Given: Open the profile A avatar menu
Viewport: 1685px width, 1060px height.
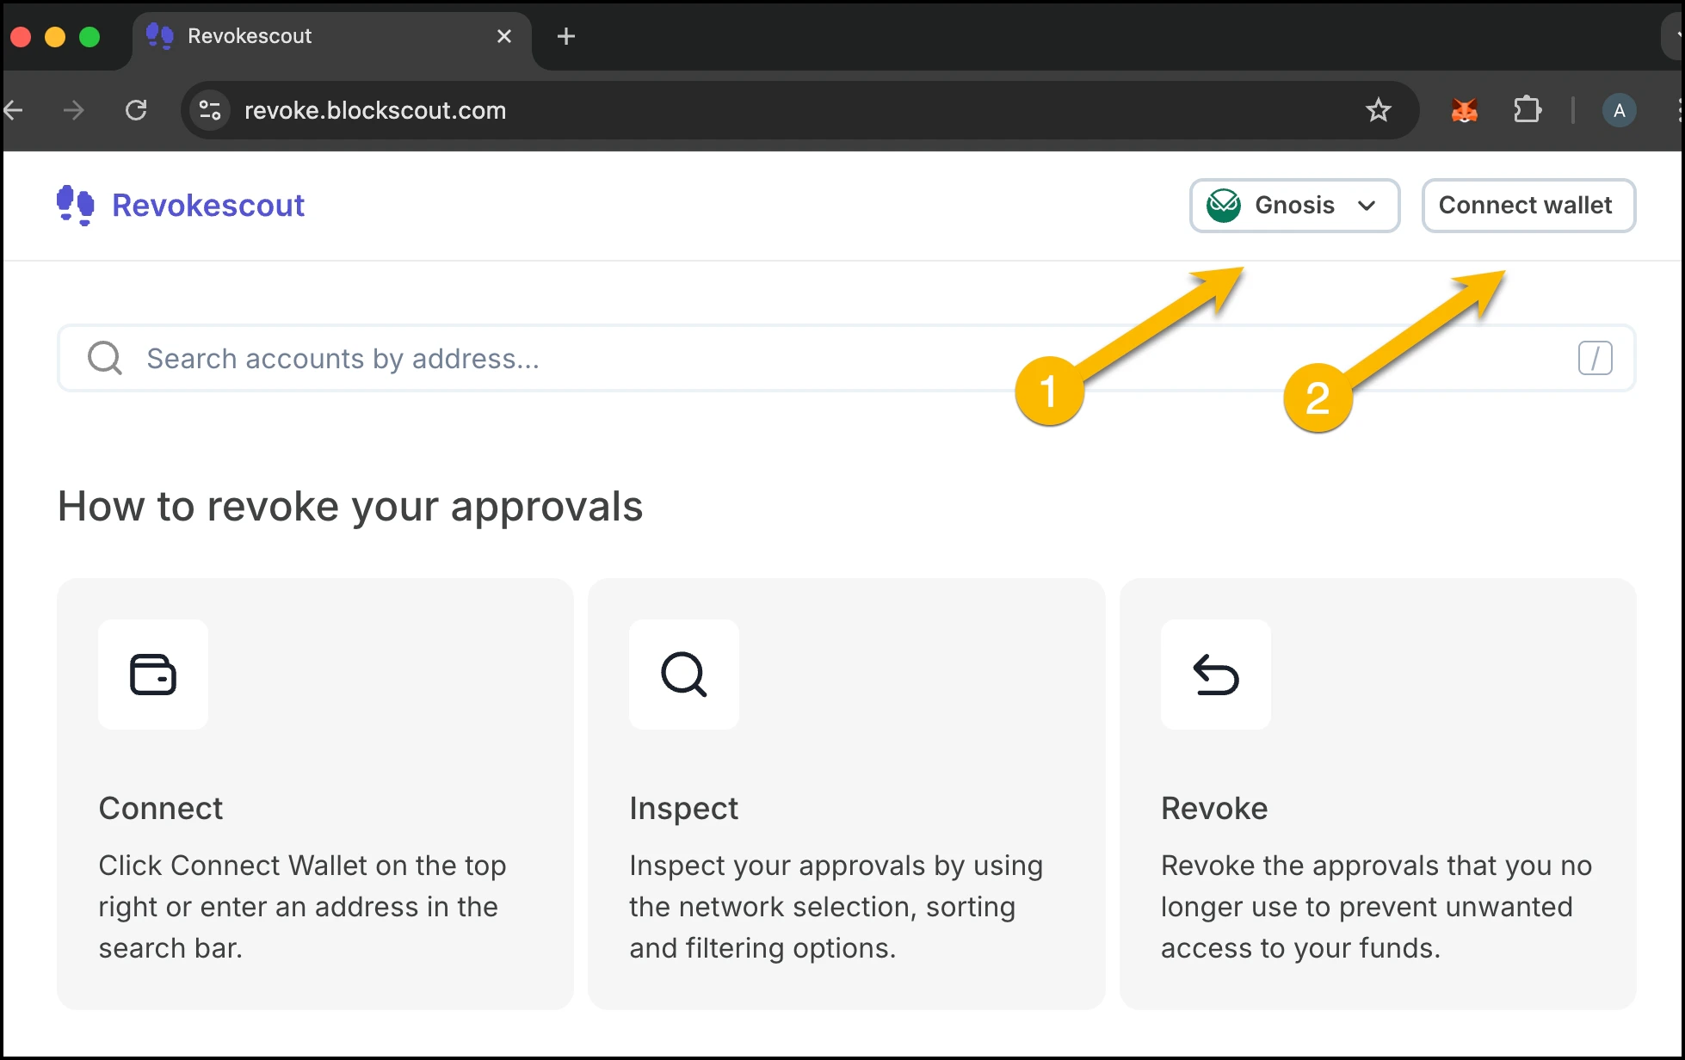Looking at the screenshot, I should pyautogui.click(x=1619, y=110).
